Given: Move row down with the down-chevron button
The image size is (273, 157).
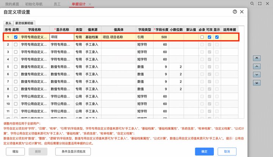Looking at the screenshot, I should pos(257,75).
